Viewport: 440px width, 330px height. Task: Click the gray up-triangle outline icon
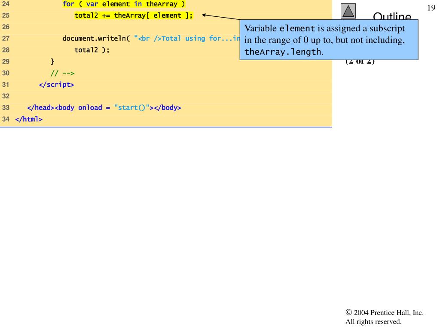click(x=348, y=11)
